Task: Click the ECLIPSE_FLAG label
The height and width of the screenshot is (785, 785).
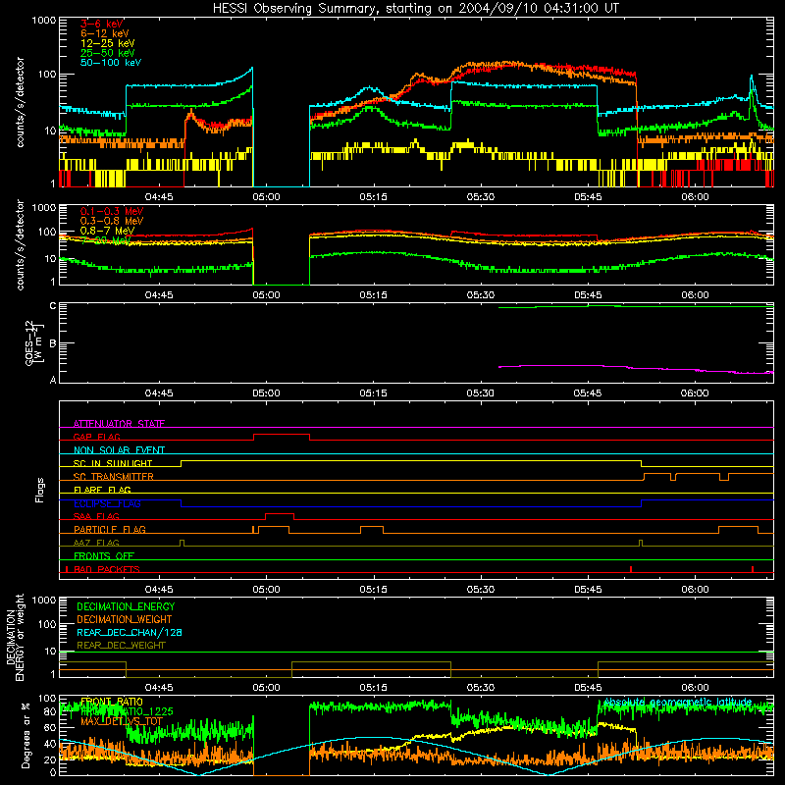Action: pyautogui.click(x=107, y=503)
